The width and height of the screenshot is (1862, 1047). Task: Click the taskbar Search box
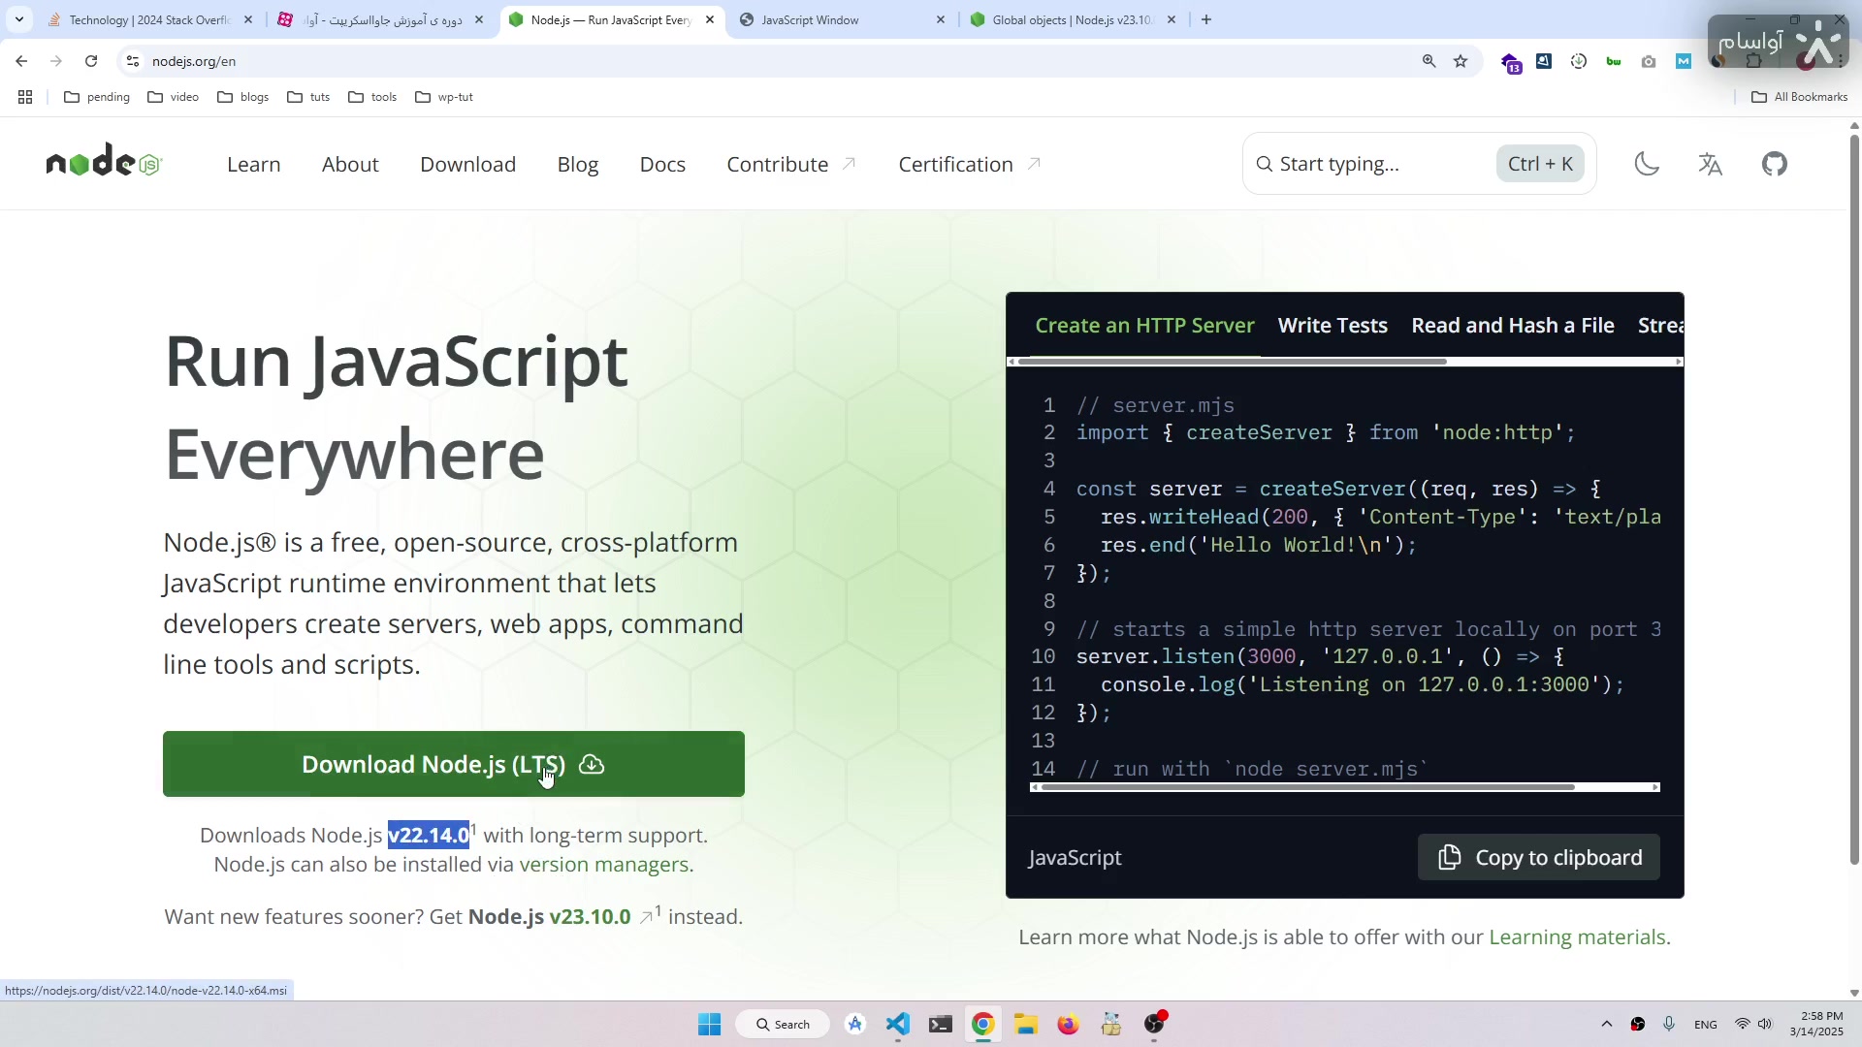[x=783, y=1024]
